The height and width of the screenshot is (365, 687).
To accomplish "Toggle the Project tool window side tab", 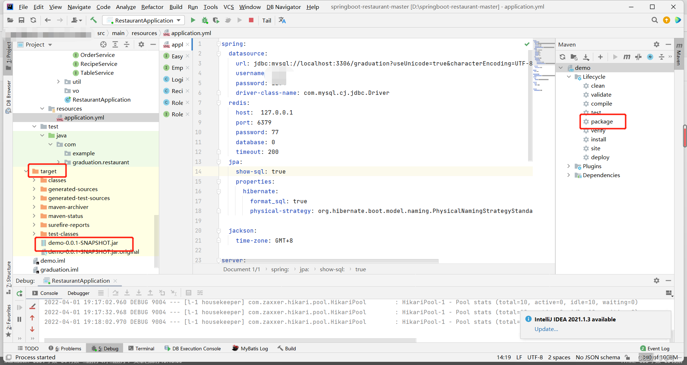I will (x=9, y=56).
